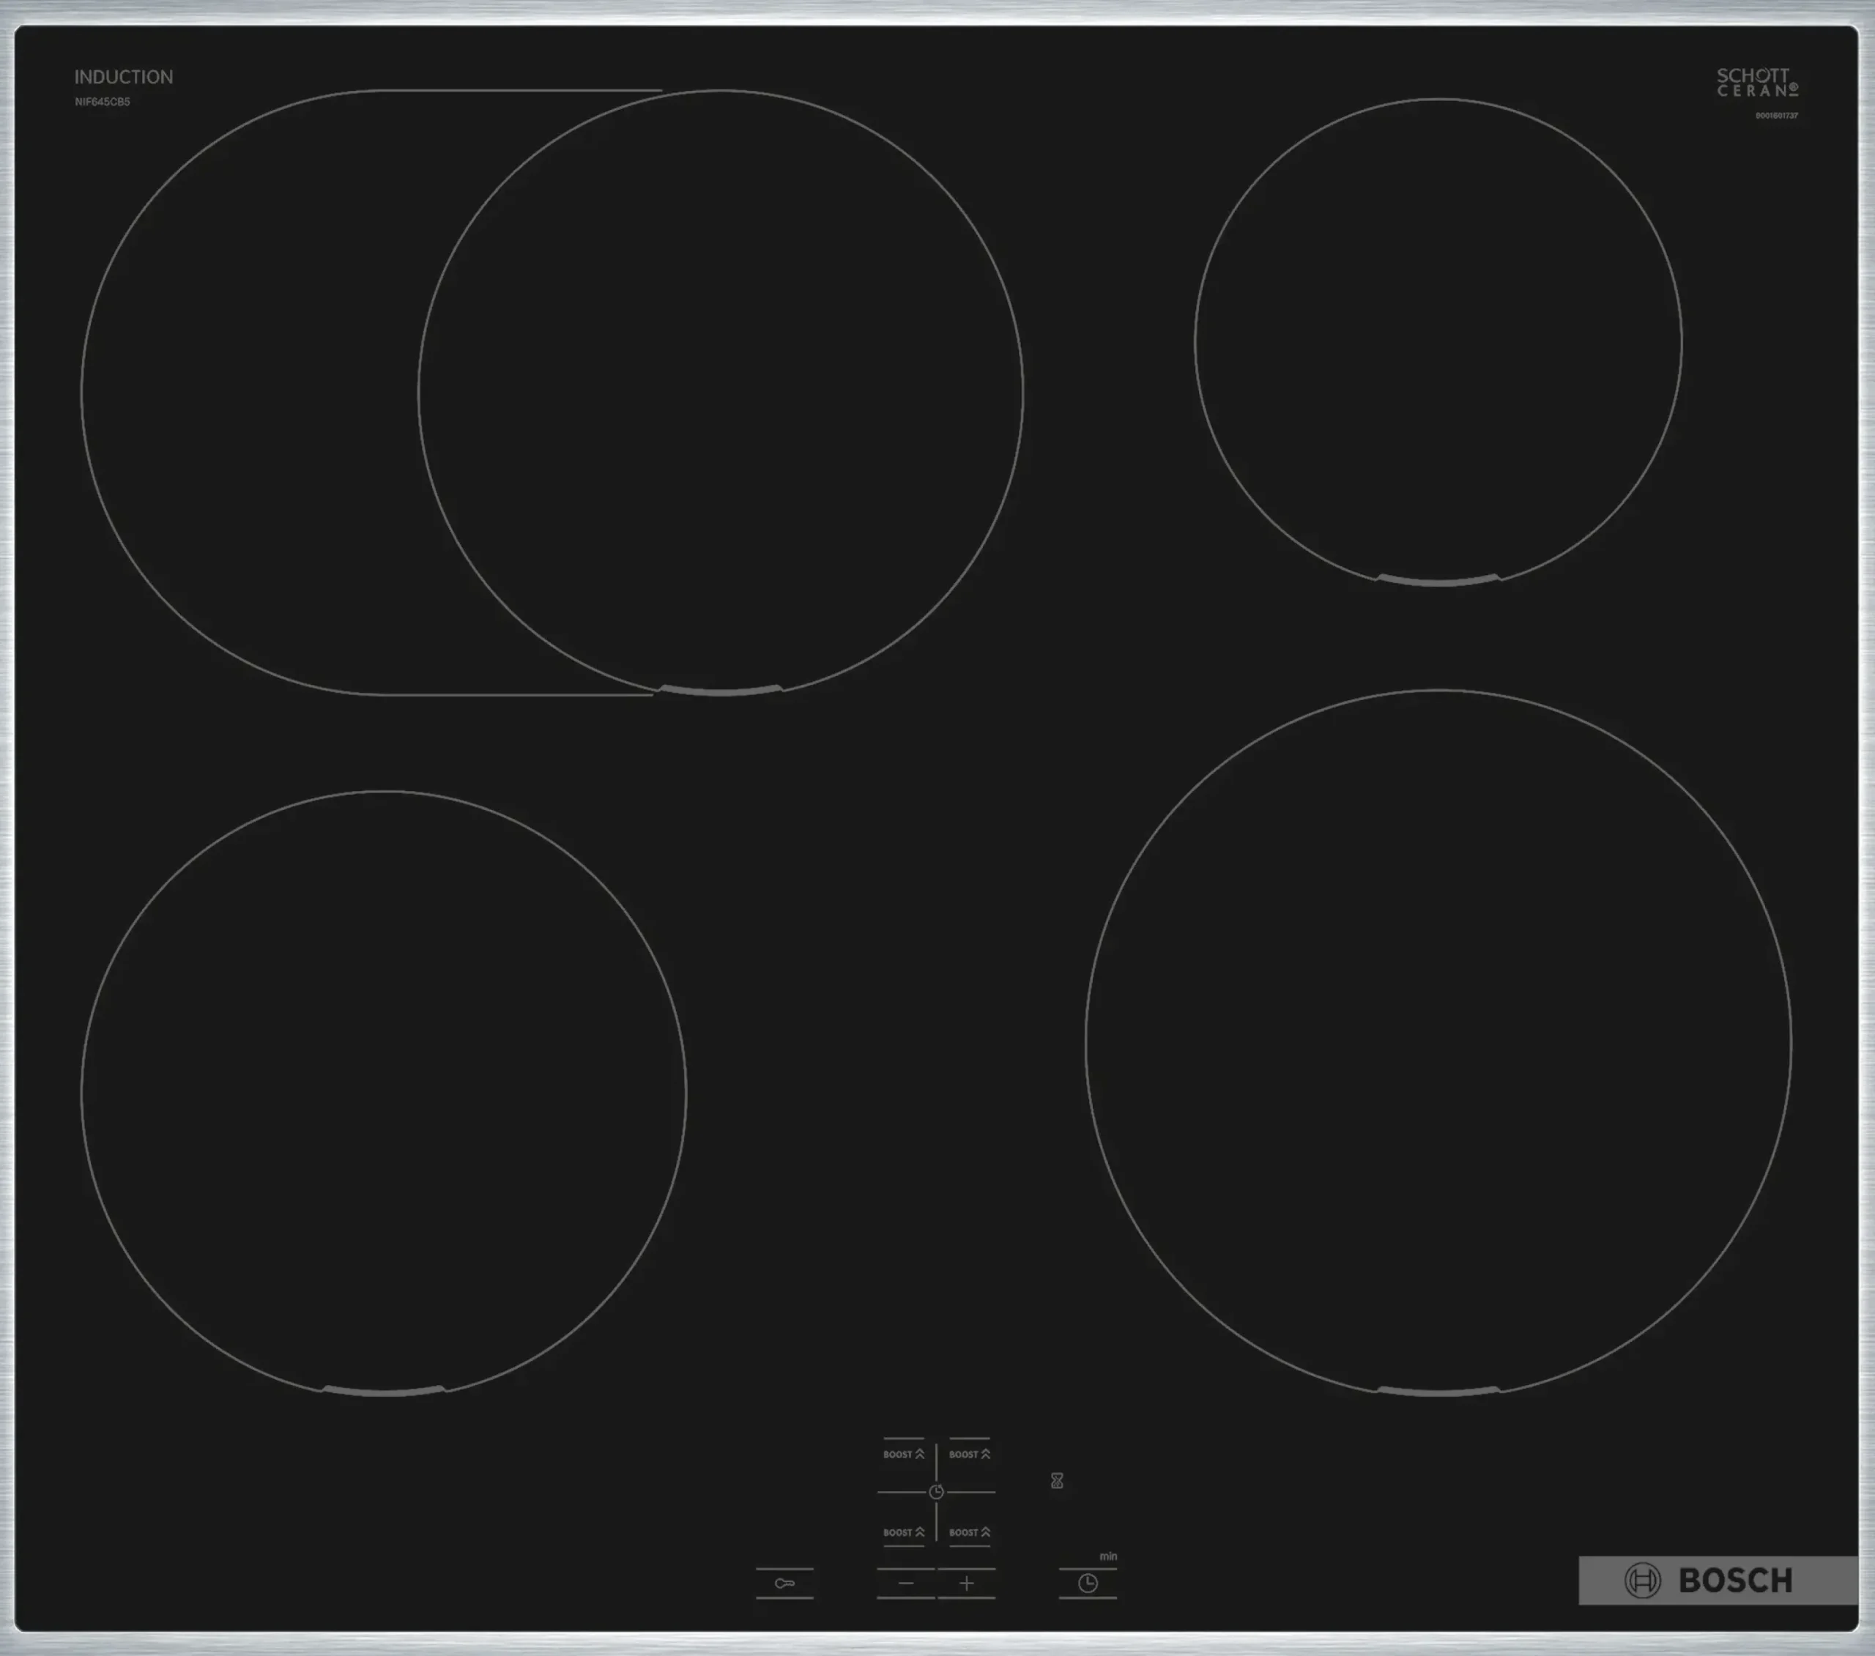Tap the key-shaped child lock icon
1875x1656 pixels.
click(784, 1583)
